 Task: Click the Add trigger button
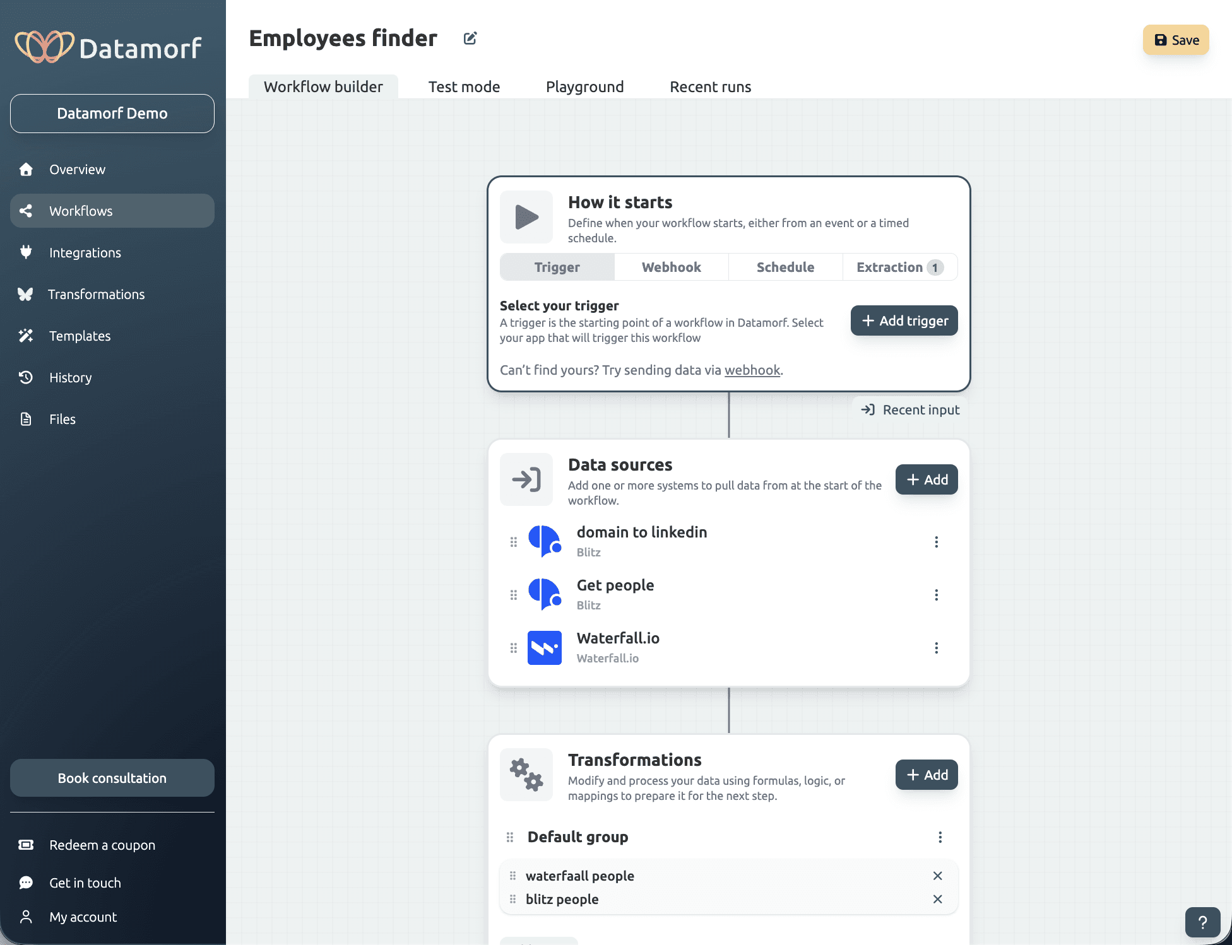(x=904, y=320)
